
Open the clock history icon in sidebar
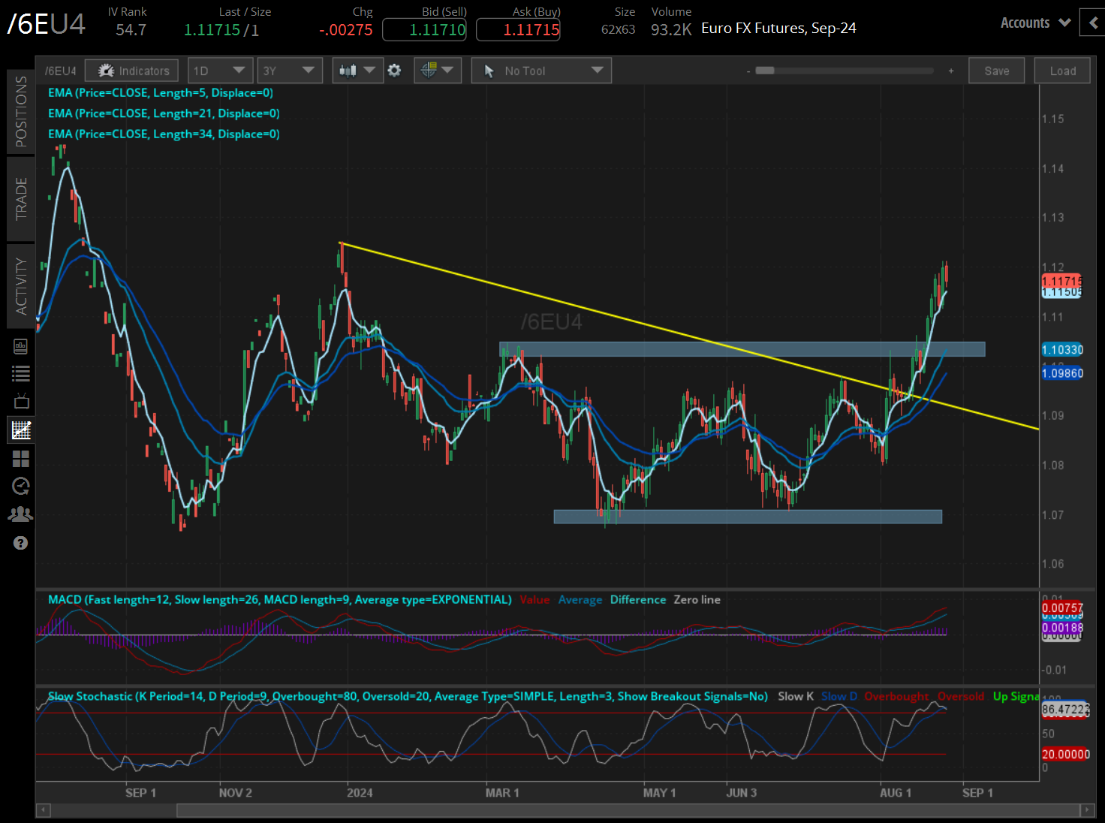point(20,486)
